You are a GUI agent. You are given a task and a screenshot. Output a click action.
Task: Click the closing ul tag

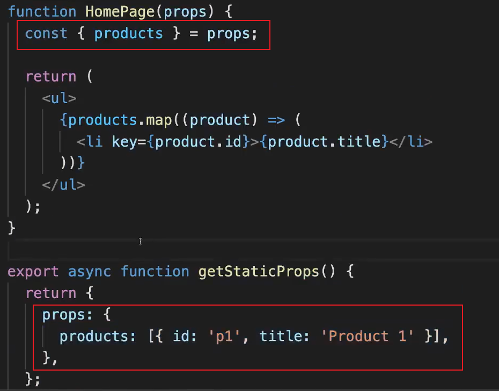pos(63,185)
